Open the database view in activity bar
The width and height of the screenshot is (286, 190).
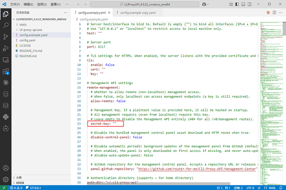pyautogui.click(x=6, y=94)
